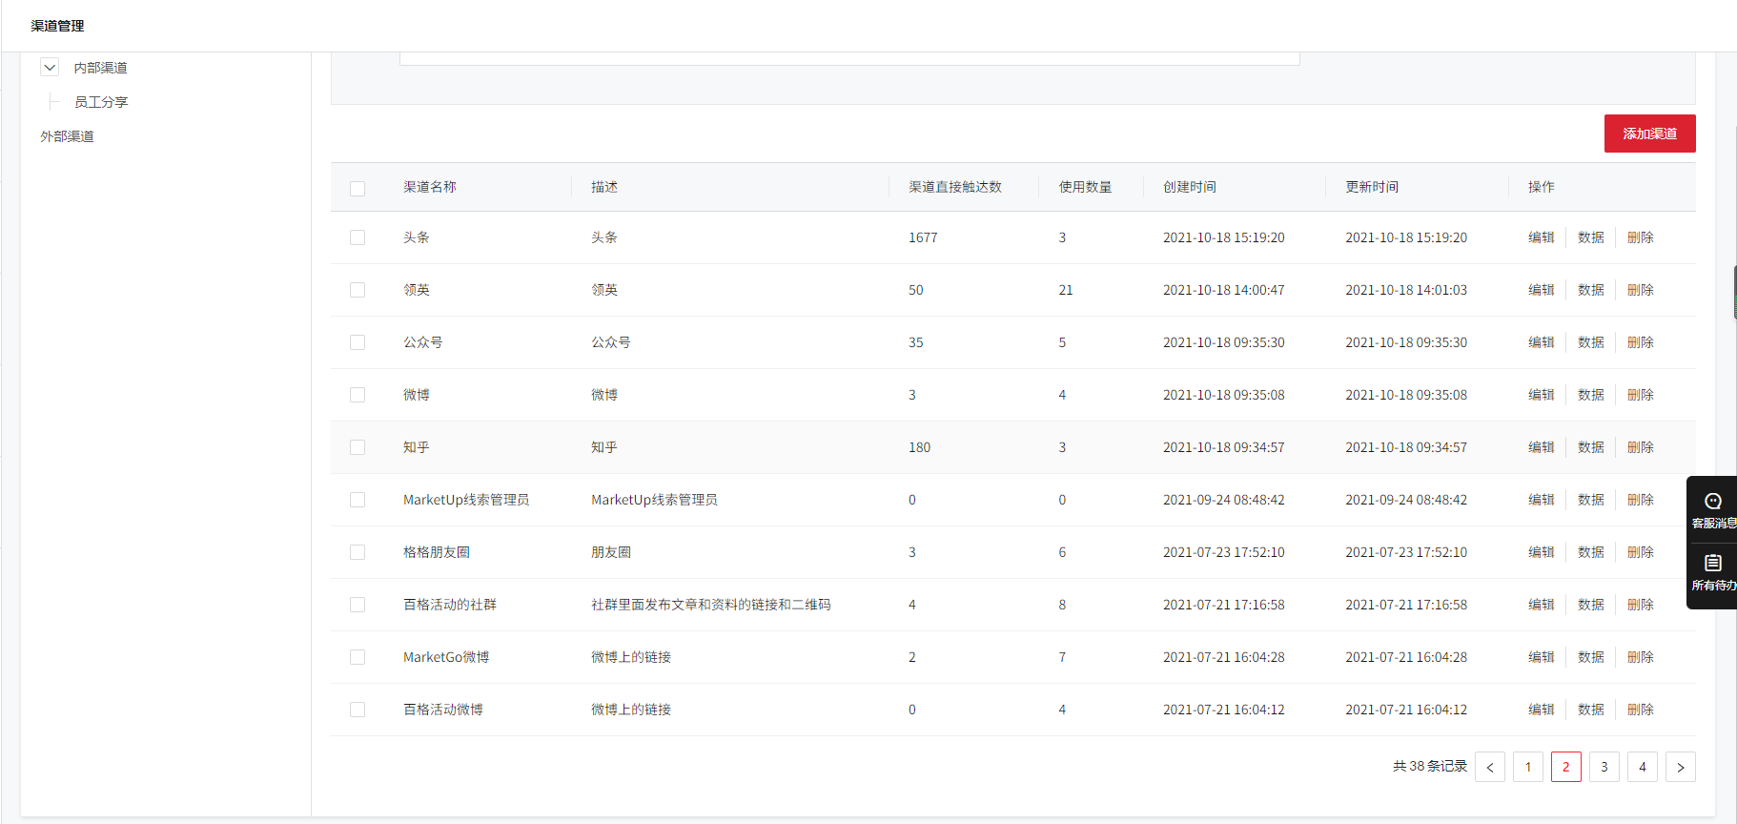The image size is (1737, 824).
Task: Check the MarketUp线索管理员 row checkbox
Action: pos(358,500)
